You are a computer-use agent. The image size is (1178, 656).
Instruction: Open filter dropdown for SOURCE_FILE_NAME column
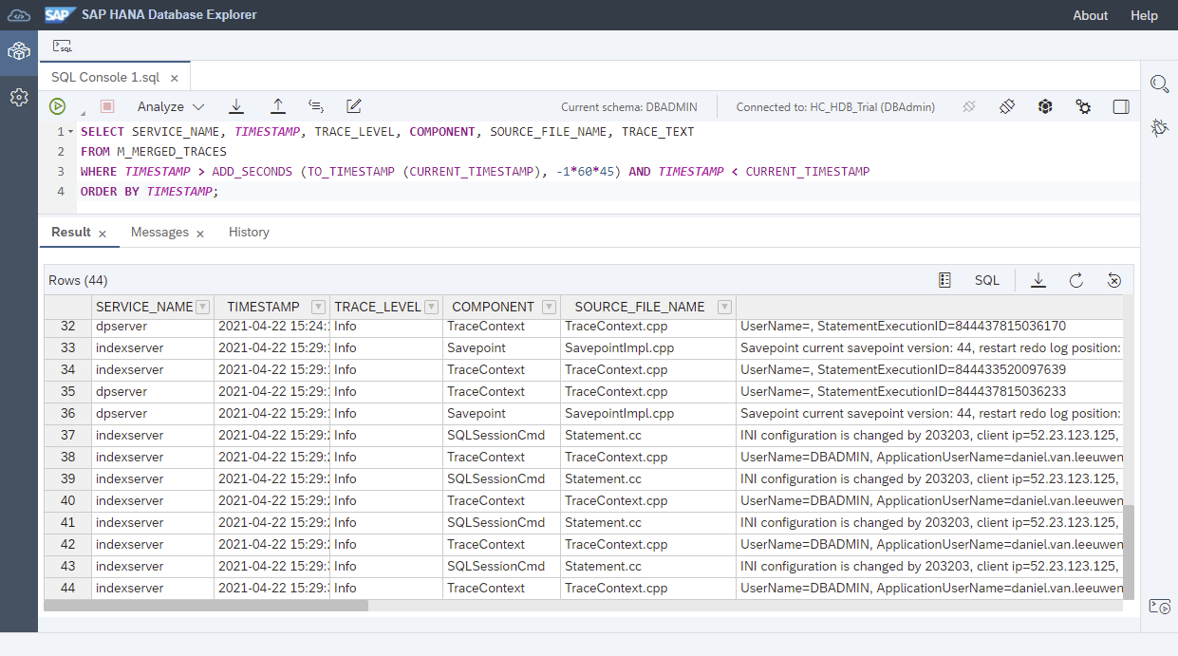724,307
